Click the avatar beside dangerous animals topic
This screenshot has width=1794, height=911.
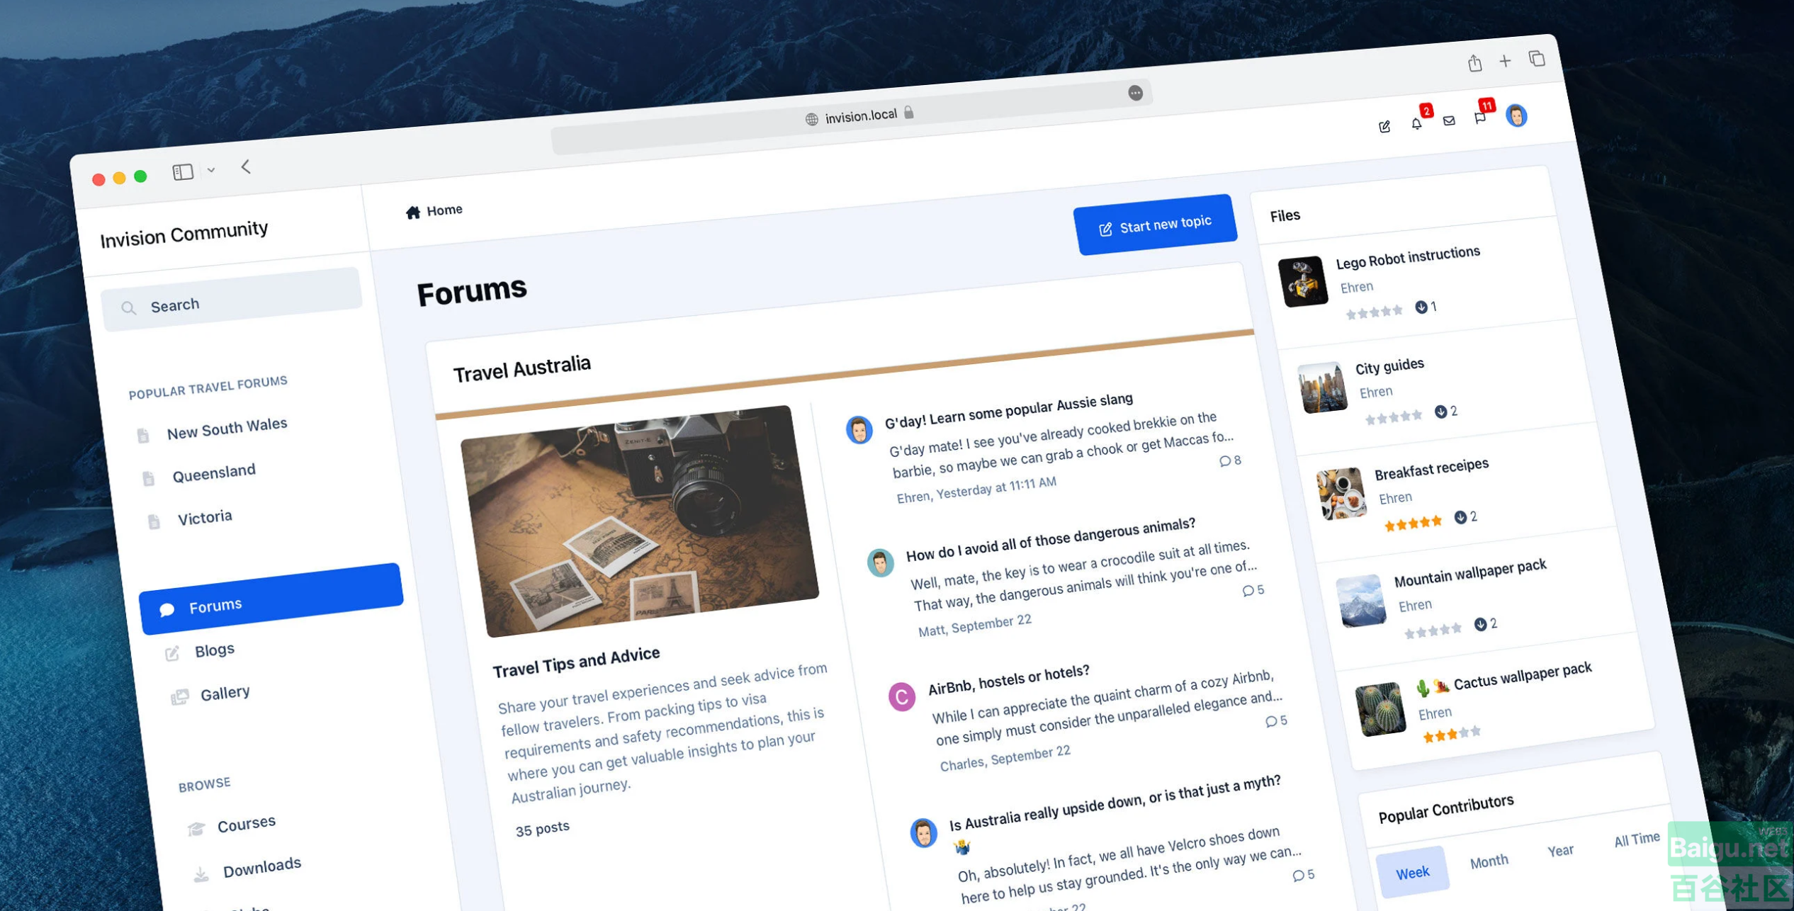coord(881,562)
